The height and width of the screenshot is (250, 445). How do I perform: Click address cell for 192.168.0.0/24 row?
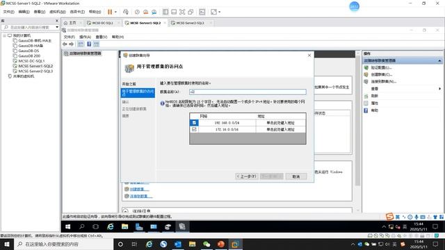[x=280, y=123]
